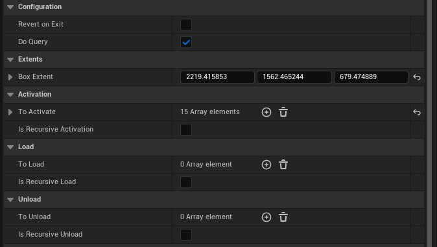Viewport: 437px width, 247px height.
Task: Select the Box Extent Z field 679.474889
Action: (371, 77)
